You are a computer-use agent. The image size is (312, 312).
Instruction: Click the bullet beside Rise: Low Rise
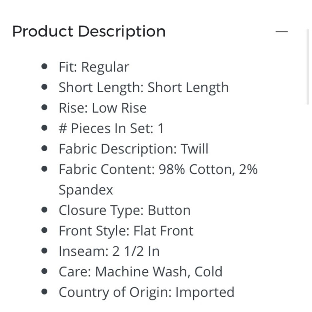44,107
